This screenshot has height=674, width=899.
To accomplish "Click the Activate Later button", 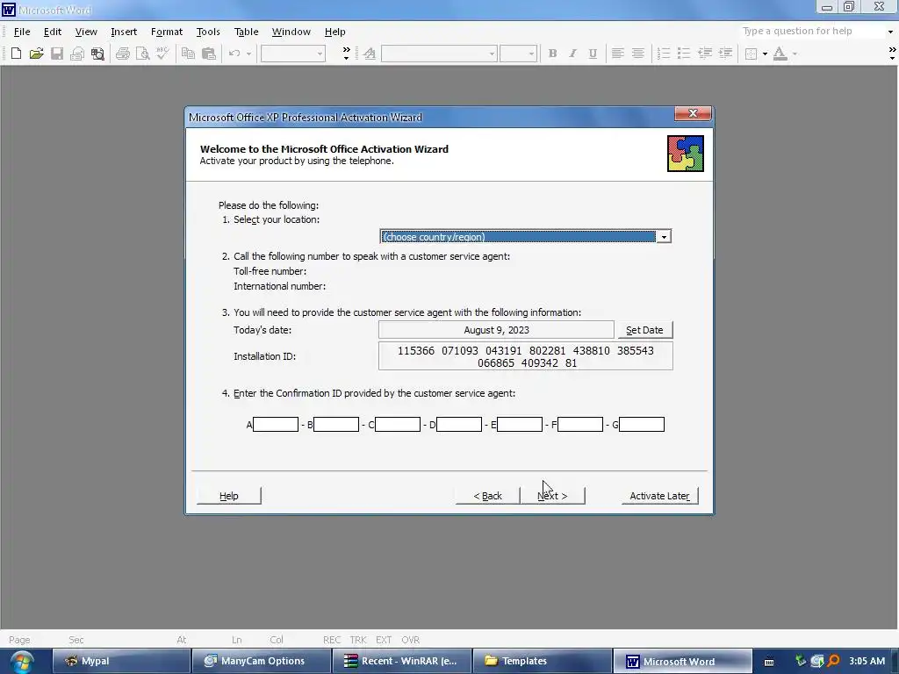I will pyautogui.click(x=660, y=496).
